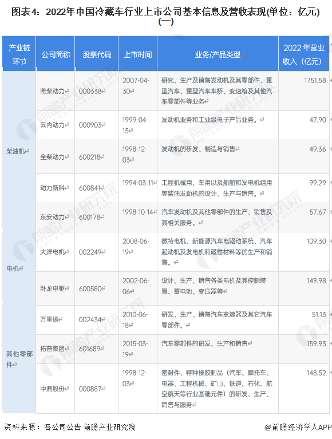This screenshot has height=439, width=332.
Task: Click listing date 2008-06-19
Action: pyautogui.click(x=136, y=247)
